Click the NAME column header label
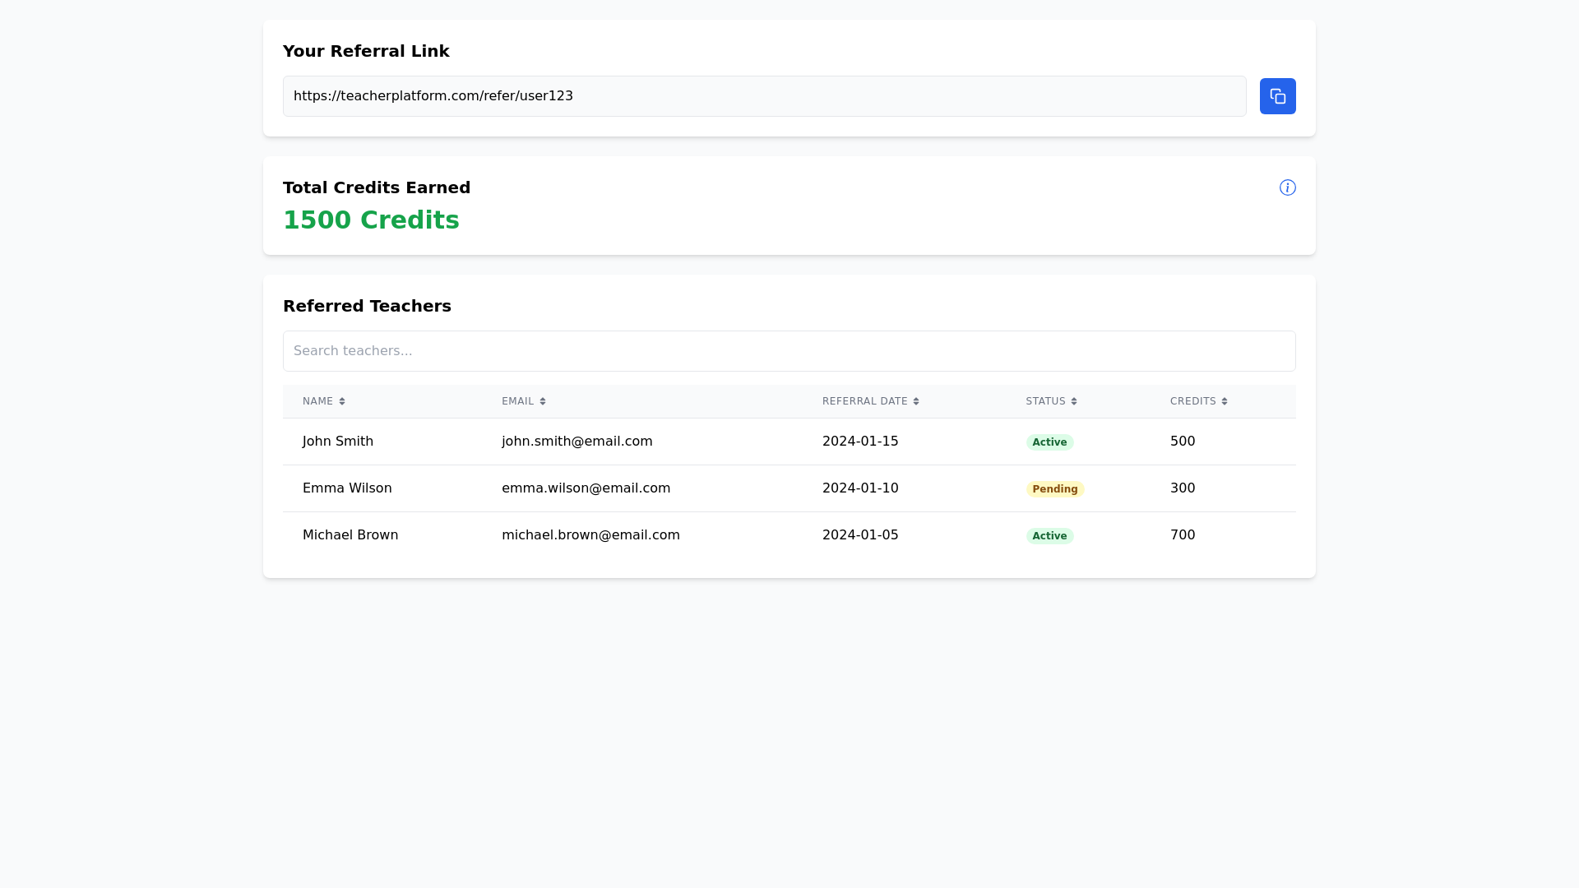The width and height of the screenshot is (1579, 888). click(x=317, y=401)
